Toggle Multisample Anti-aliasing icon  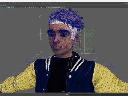pyautogui.click(x=23, y=7)
